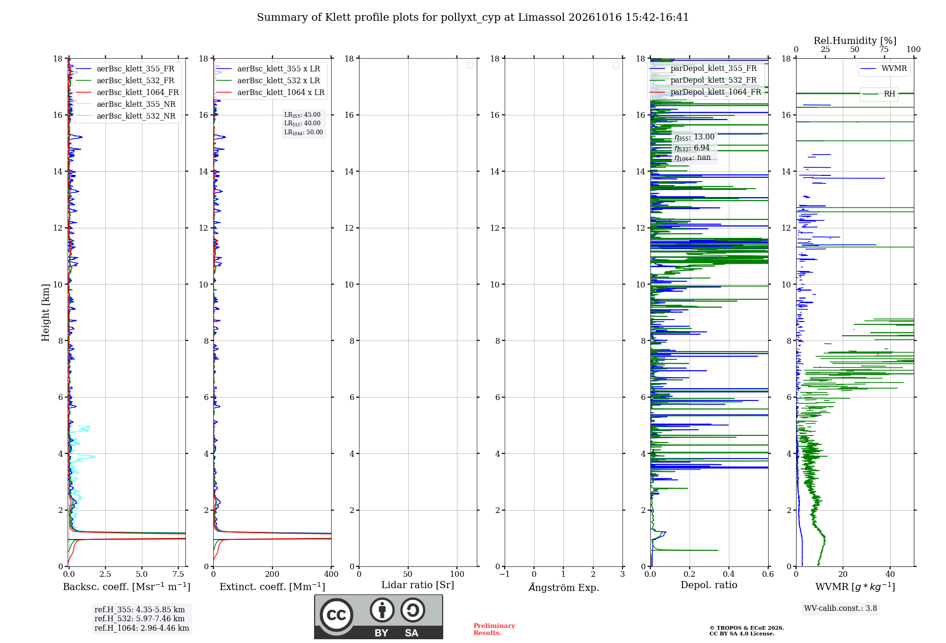946x643 pixels.
Task: Click the RH legend entry
Action: 879,94
